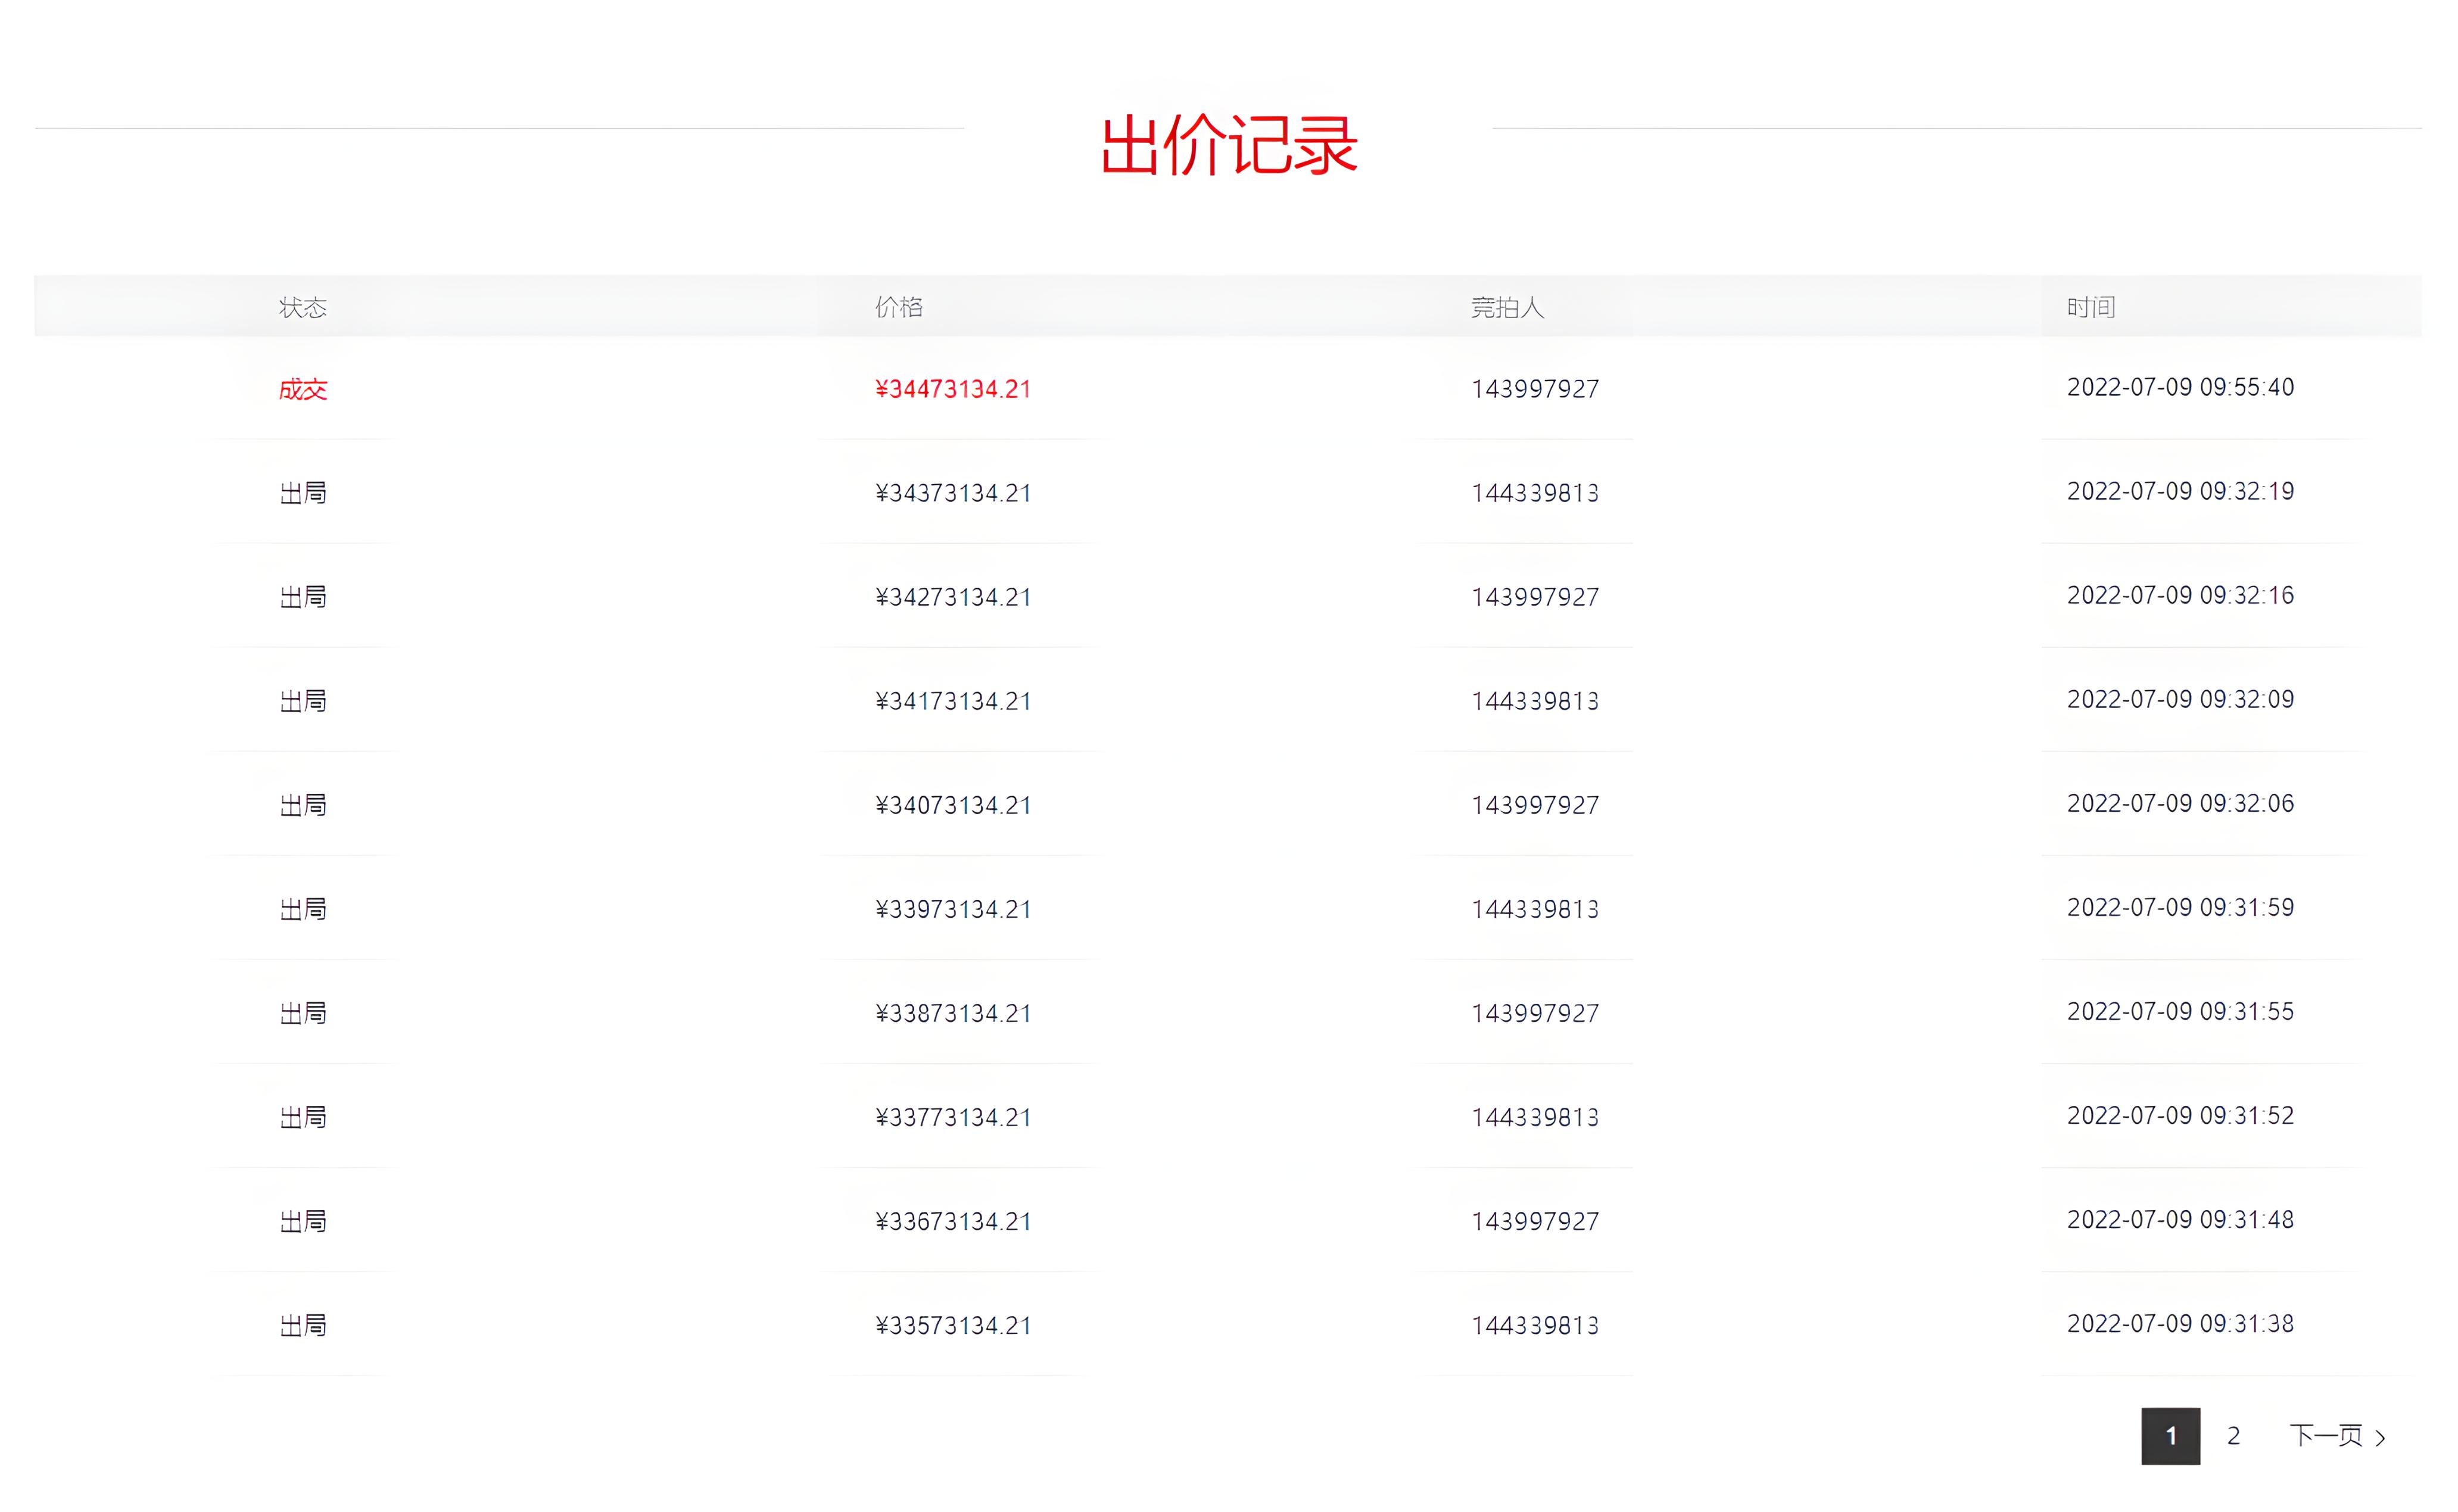The height and width of the screenshot is (1512, 2458).
Task: Select price ¥33673134.21
Action: point(953,1221)
